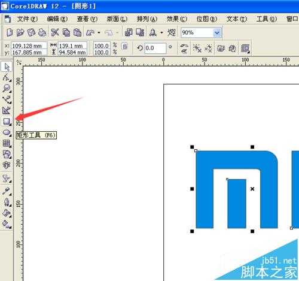This screenshot has height=281, width=299.
Task: Open the 效果(C) menu
Action: coord(176,19)
